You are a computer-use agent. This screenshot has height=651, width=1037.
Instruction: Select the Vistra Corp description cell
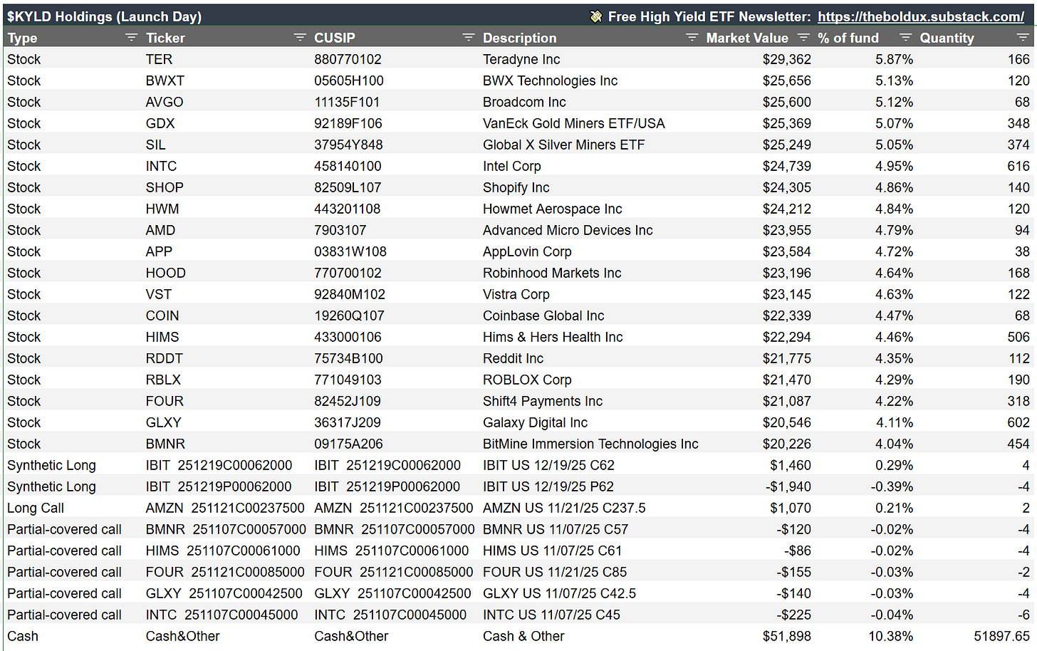pyautogui.click(x=516, y=294)
